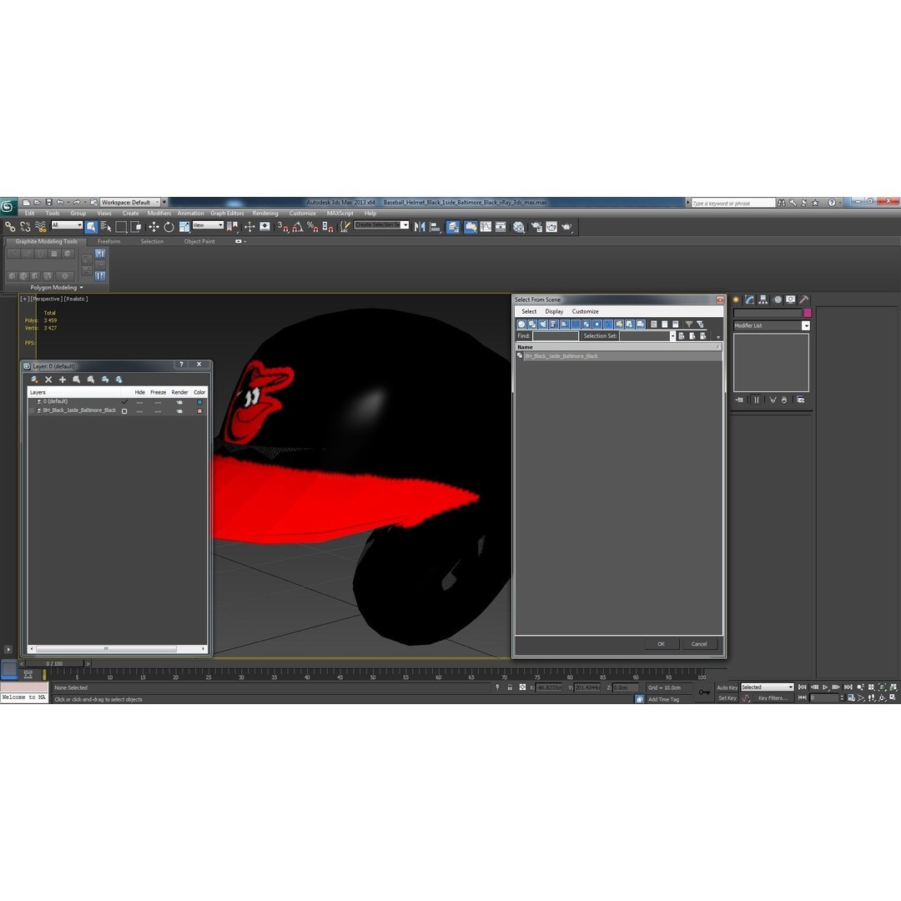Screen dimensions: 901x901
Task: Open the MAXScript menu
Action: (x=340, y=214)
